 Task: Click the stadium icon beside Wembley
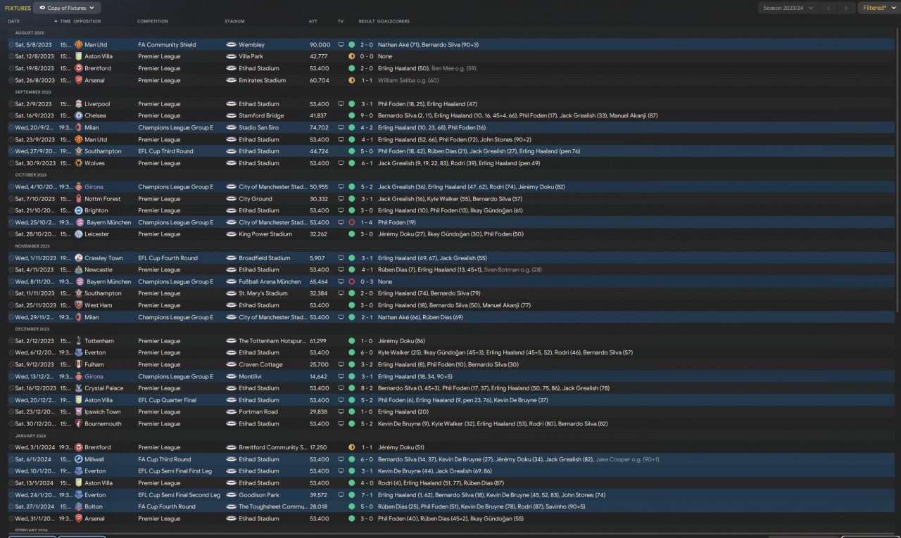click(231, 45)
